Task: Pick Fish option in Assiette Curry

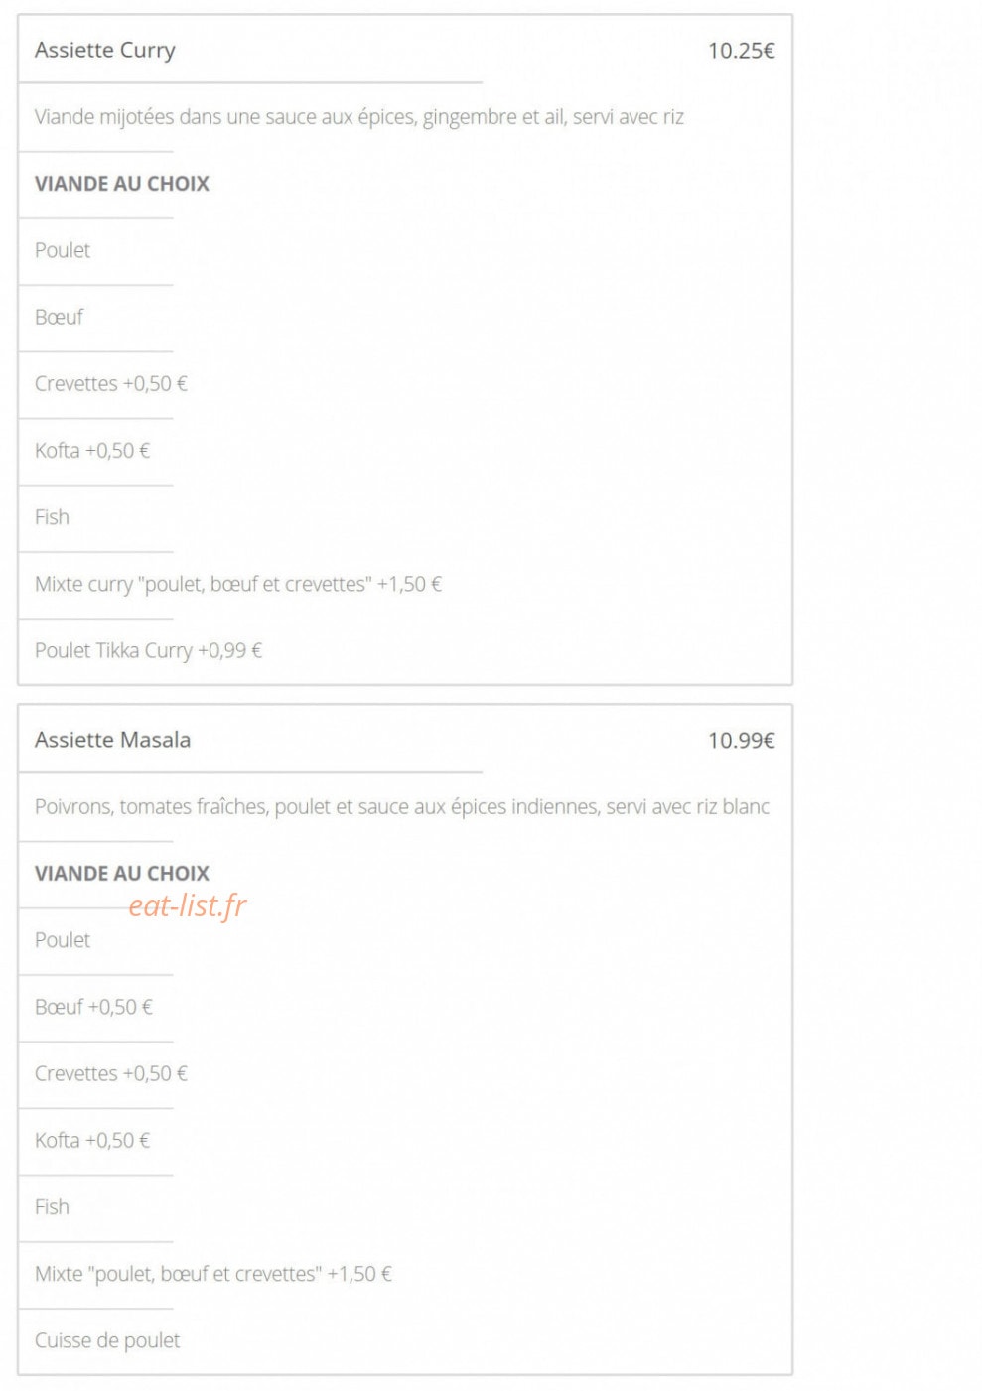Action: point(52,517)
